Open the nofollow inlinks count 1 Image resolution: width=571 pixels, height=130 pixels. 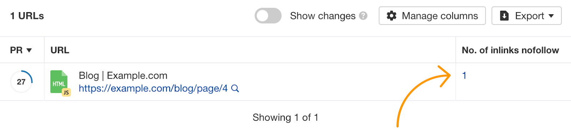click(x=464, y=76)
